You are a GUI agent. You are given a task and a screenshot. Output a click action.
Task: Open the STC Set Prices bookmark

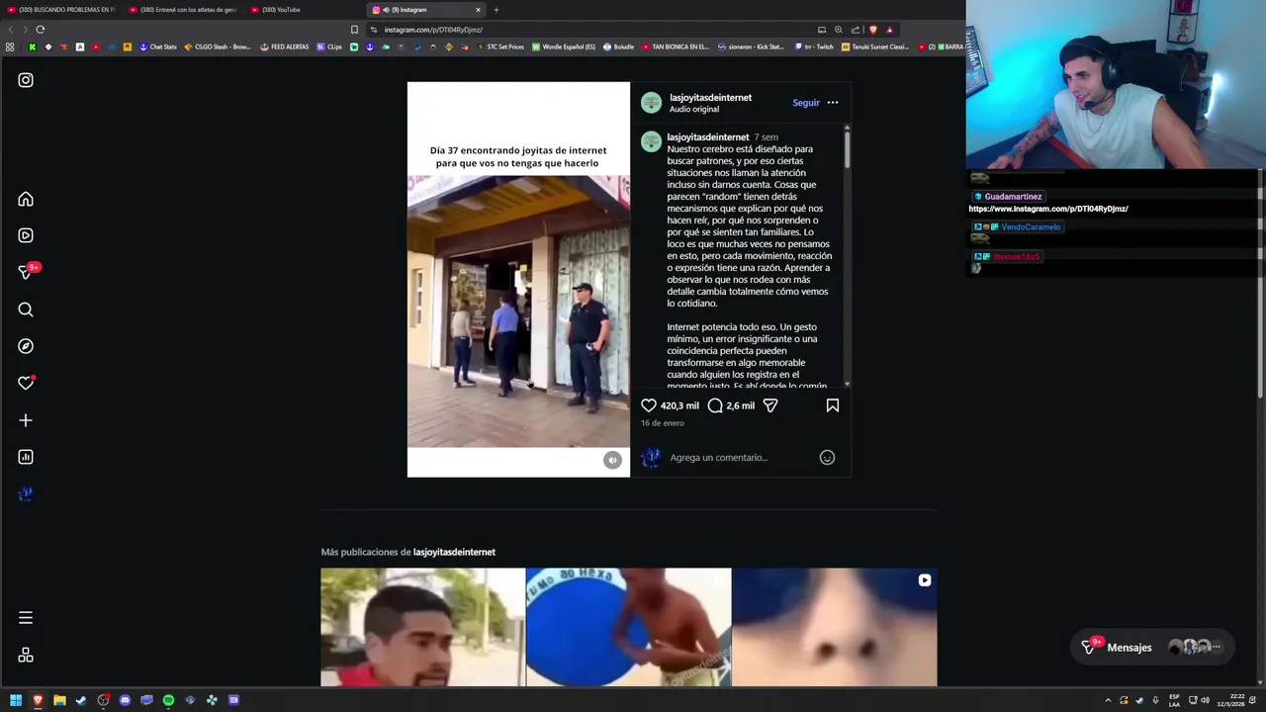499,46
